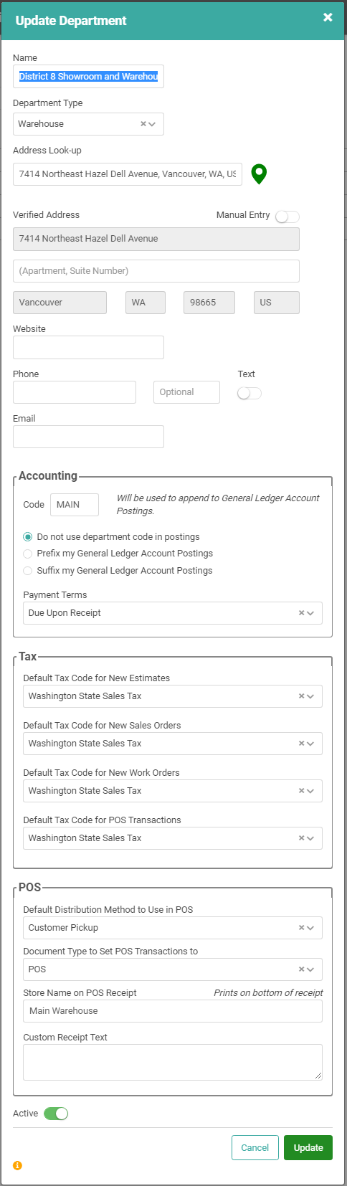Viewport: 347px width, 1186px height.
Task: Enable the Text toggle next to Phone
Action: (x=249, y=393)
